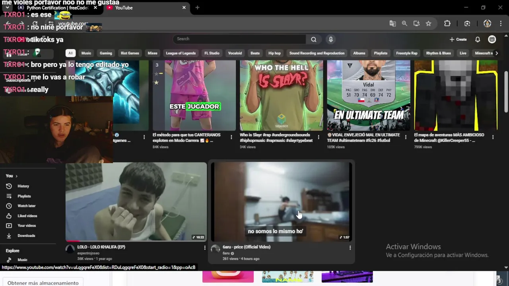This screenshot has width=509, height=286.
Task: Select the Sound Recording and Reproduction chip
Action: click(317, 53)
